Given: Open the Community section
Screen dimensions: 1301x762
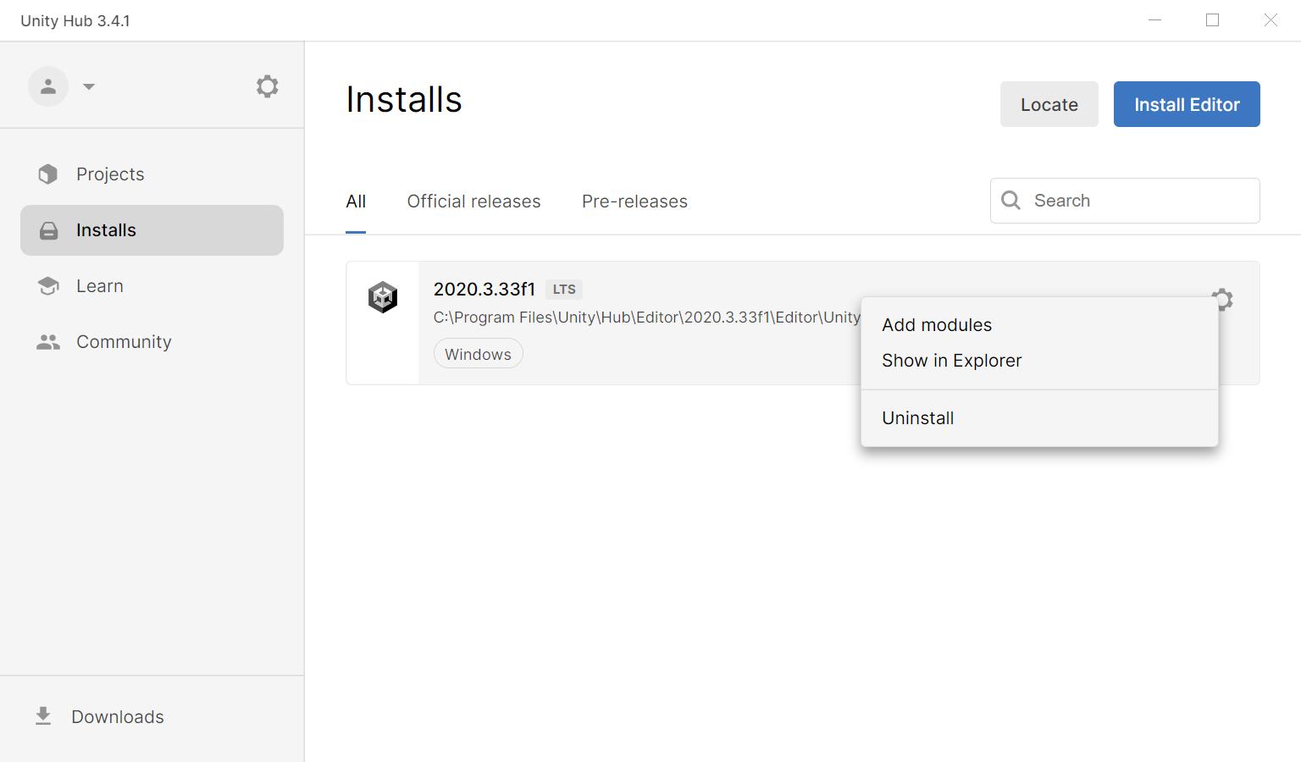Looking at the screenshot, I should 152,342.
